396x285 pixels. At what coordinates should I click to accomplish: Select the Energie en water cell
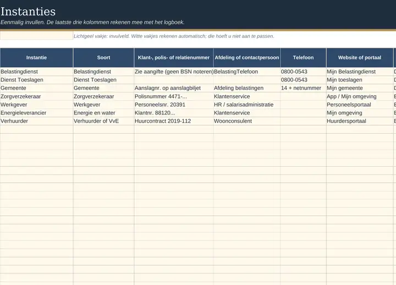point(103,113)
